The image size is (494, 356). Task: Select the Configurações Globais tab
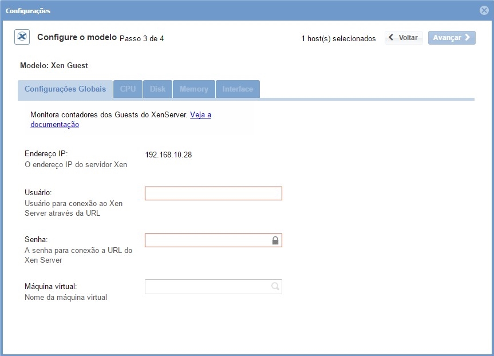[x=65, y=89]
